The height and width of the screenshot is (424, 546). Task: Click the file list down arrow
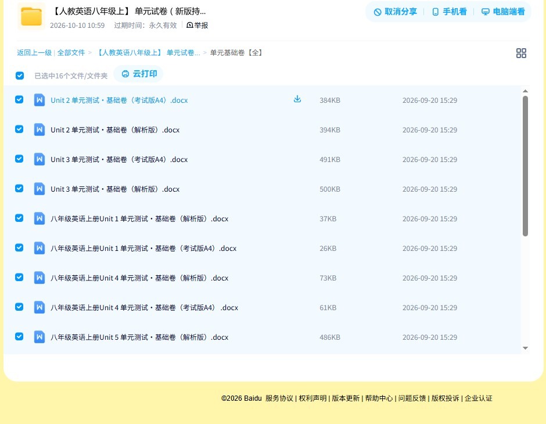pyautogui.click(x=526, y=348)
